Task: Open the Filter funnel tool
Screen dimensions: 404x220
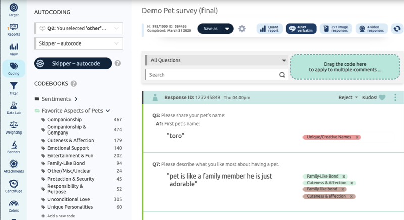Action: [14, 89]
